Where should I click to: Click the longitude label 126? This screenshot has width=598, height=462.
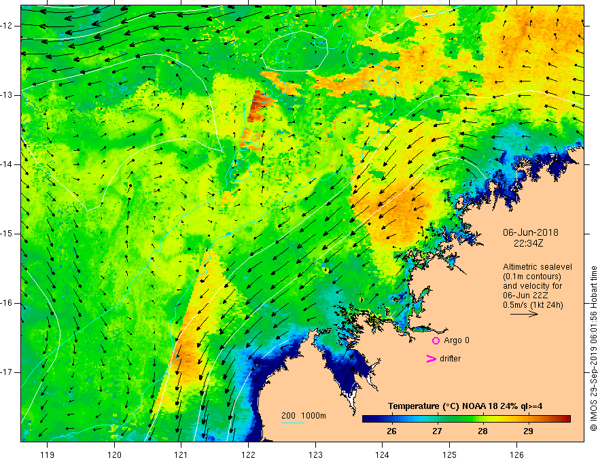[516, 455]
